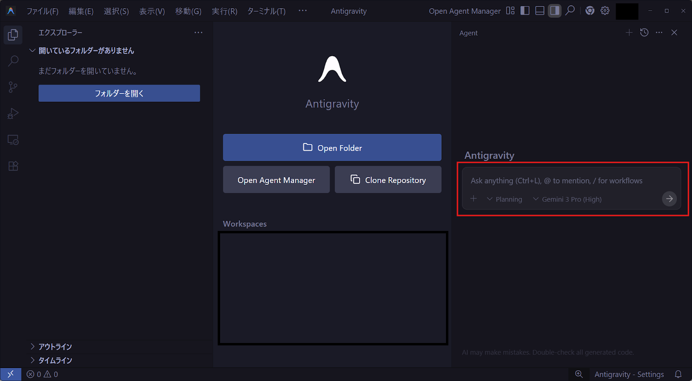
Task: Maximize the Antigravity window
Action: pos(667,11)
